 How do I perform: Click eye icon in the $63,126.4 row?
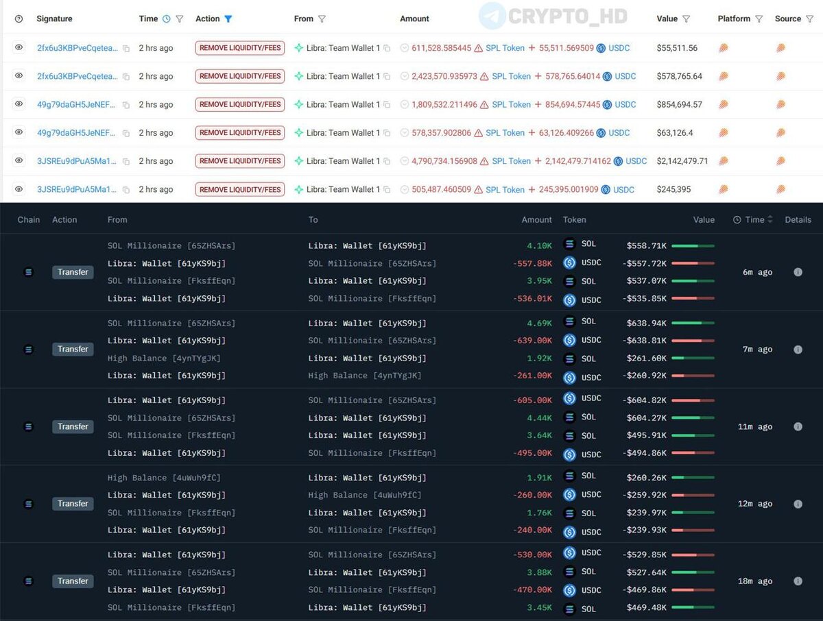tap(19, 132)
